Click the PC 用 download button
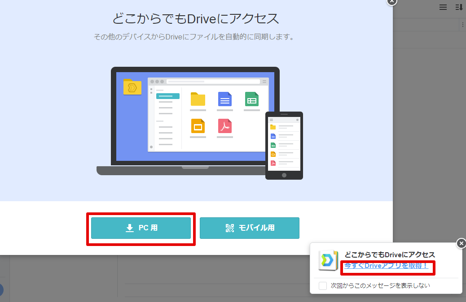The image size is (466, 302). (x=141, y=228)
